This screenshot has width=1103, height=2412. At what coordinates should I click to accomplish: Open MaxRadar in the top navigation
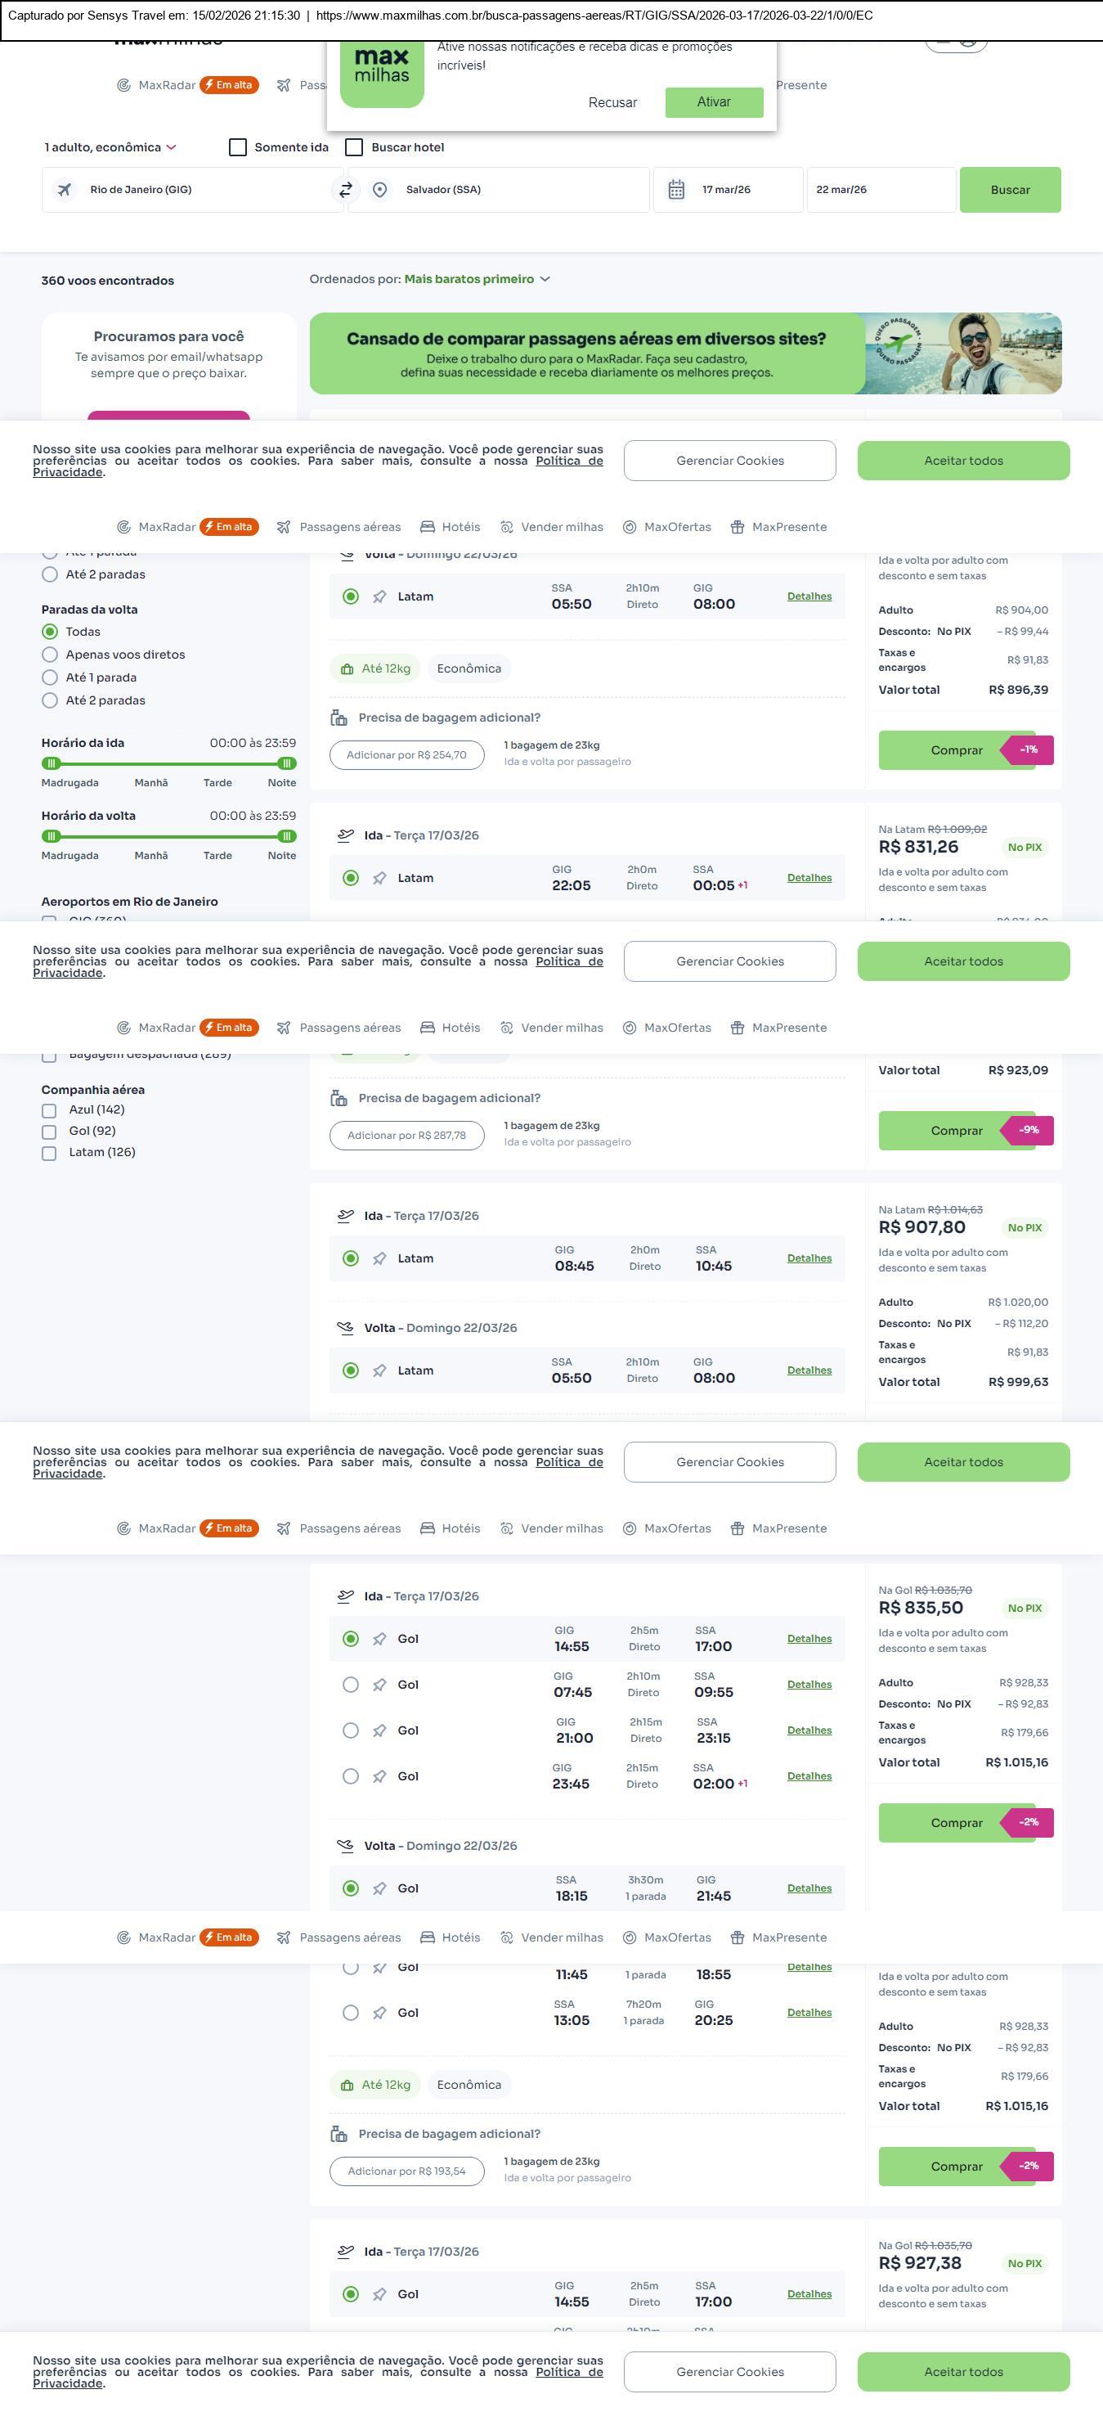click(167, 85)
